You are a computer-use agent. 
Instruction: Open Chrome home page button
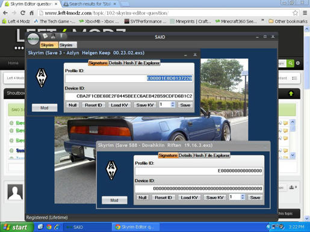pos(31,13)
